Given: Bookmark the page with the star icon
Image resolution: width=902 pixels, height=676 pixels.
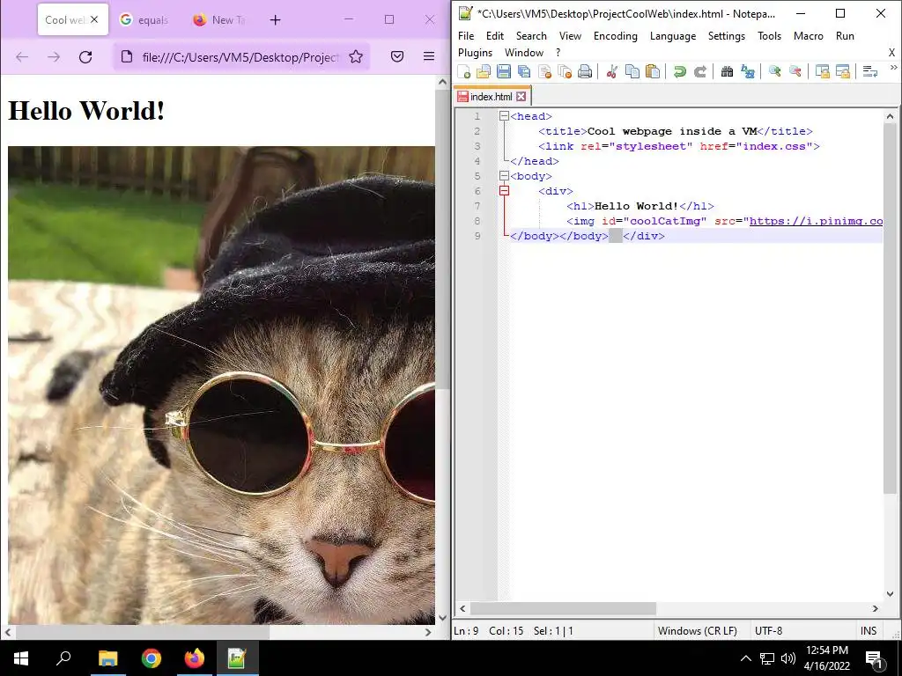Looking at the screenshot, I should point(356,56).
